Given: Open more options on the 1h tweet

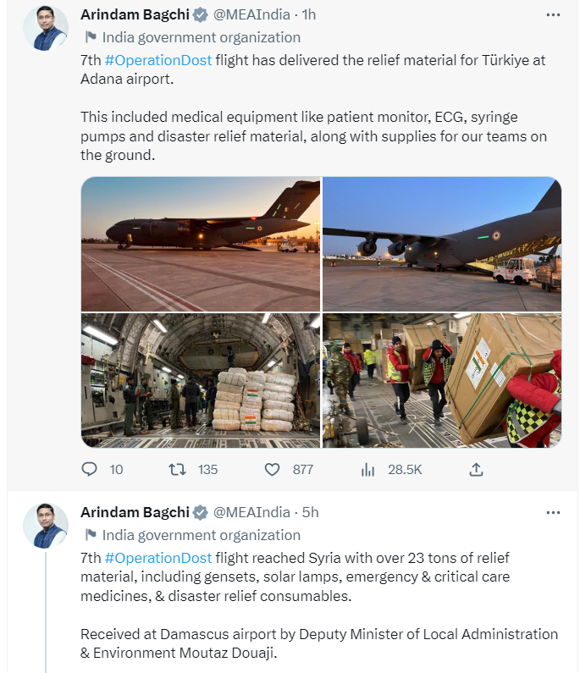Looking at the screenshot, I should coord(553,15).
